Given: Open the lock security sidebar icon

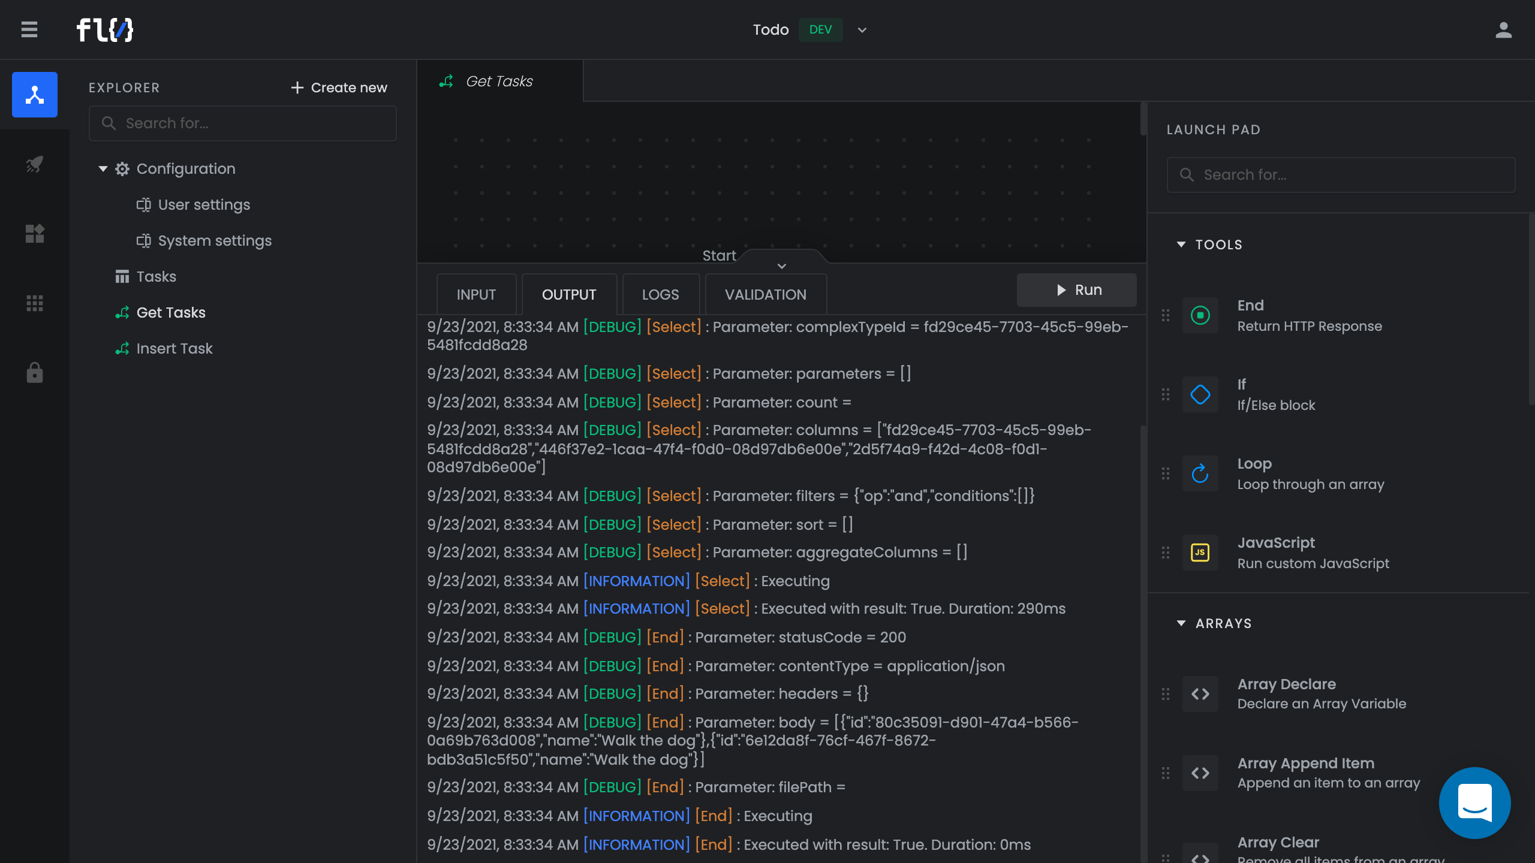Looking at the screenshot, I should (35, 373).
